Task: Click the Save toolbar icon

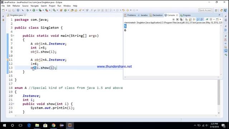Action: pos(10,10)
